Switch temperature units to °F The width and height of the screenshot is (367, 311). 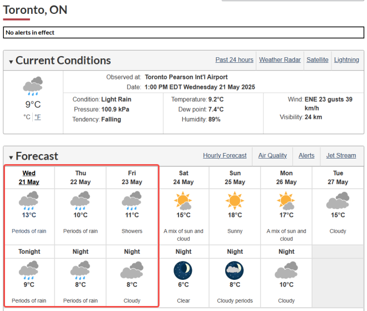(x=38, y=117)
